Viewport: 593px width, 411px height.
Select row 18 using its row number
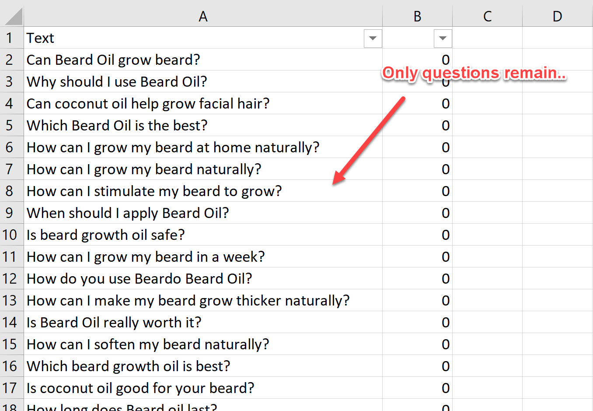click(x=12, y=407)
